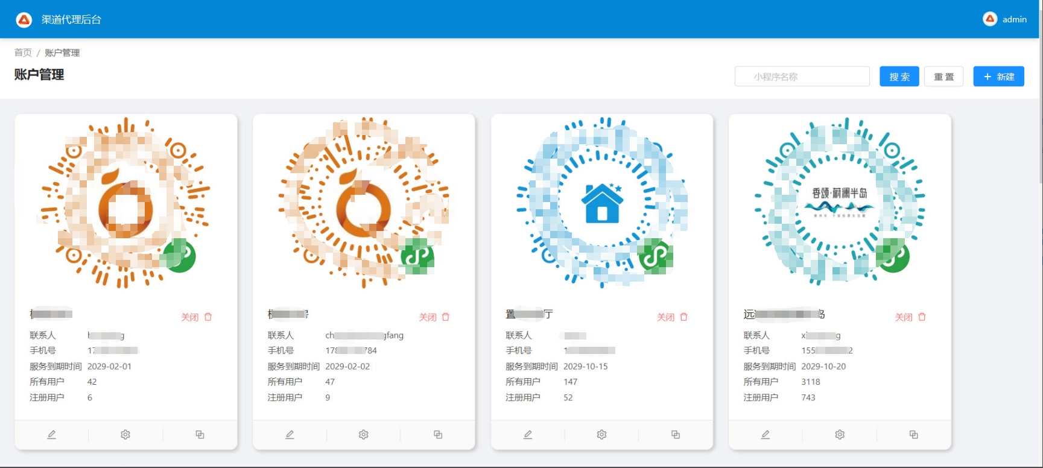
Task: Open settings gear for the 2029-10-20 card
Action: [x=840, y=435]
